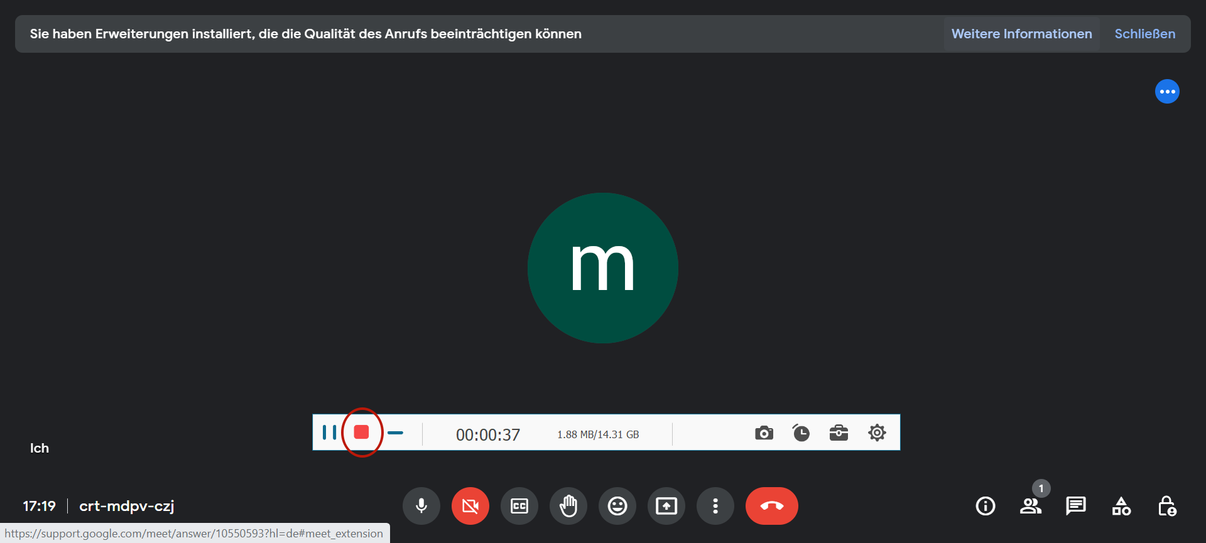Pause the screen recording
This screenshot has height=543, width=1206.
point(329,433)
